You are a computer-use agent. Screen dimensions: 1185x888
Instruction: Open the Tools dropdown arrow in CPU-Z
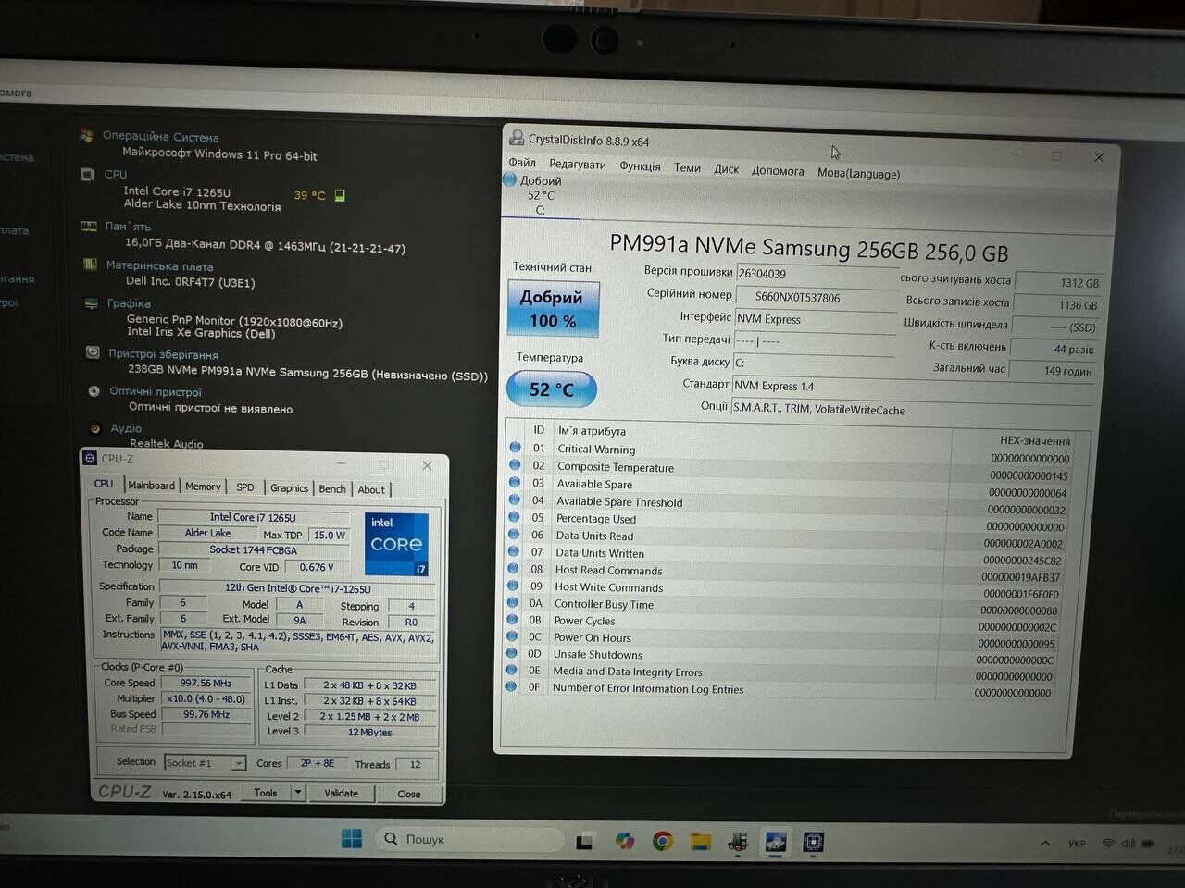click(x=298, y=793)
